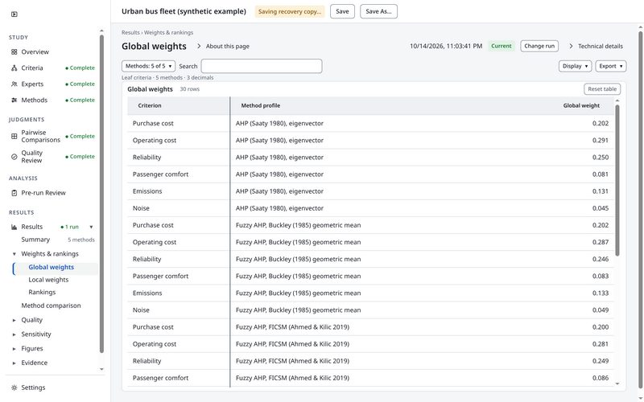Expand the Sensitivity tree group
644x402 pixels.
(14, 334)
